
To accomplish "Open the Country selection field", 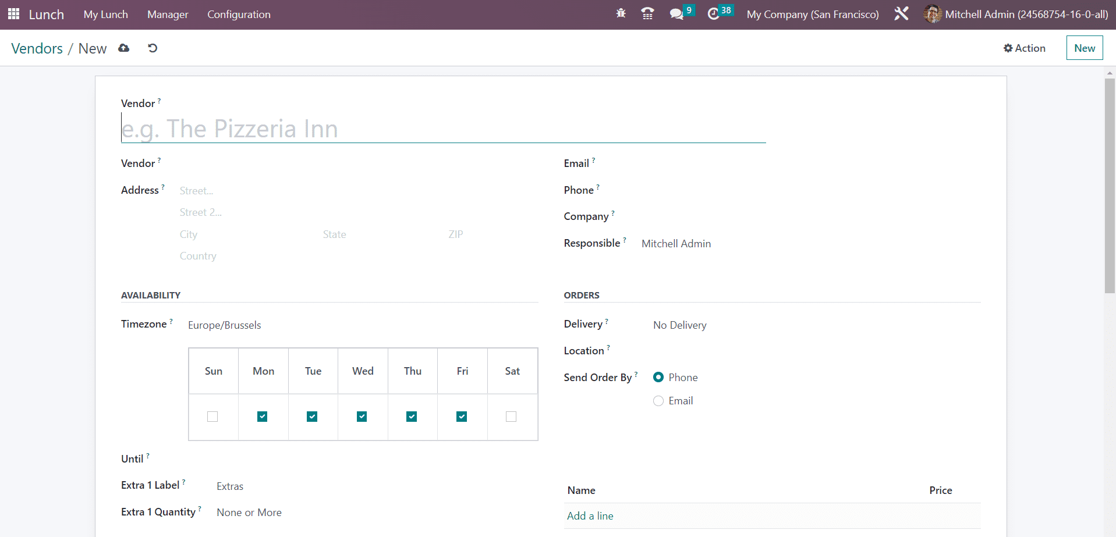I will click(359, 256).
